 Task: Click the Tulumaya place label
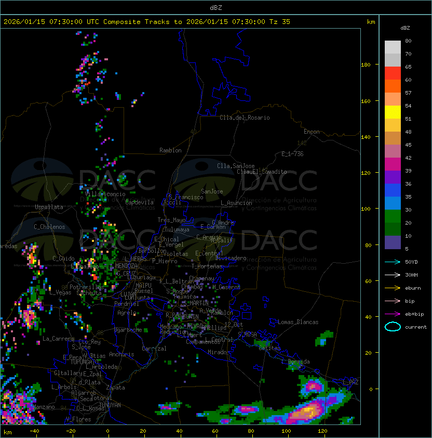177,229
